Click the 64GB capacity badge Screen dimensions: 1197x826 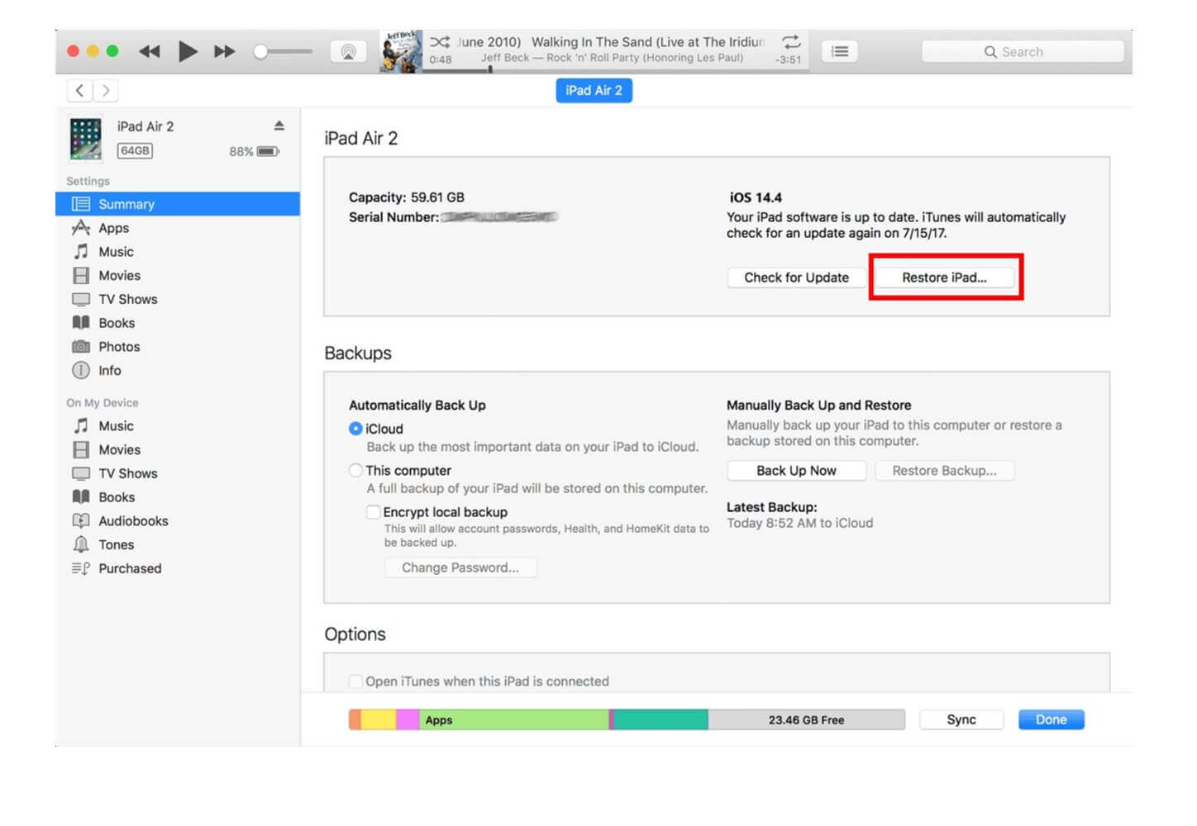[135, 150]
